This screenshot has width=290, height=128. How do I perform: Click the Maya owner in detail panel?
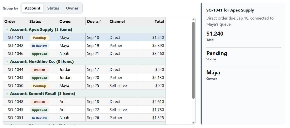(213, 72)
